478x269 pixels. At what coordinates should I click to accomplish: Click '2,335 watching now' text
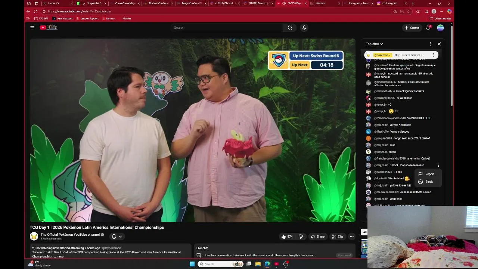click(x=45, y=248)
